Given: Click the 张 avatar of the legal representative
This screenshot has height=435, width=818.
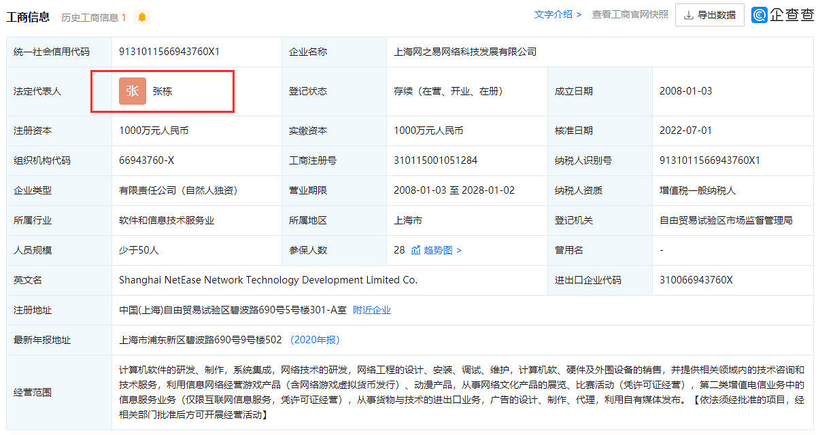Looking at the screenshot, I should [x=132, y=90].
